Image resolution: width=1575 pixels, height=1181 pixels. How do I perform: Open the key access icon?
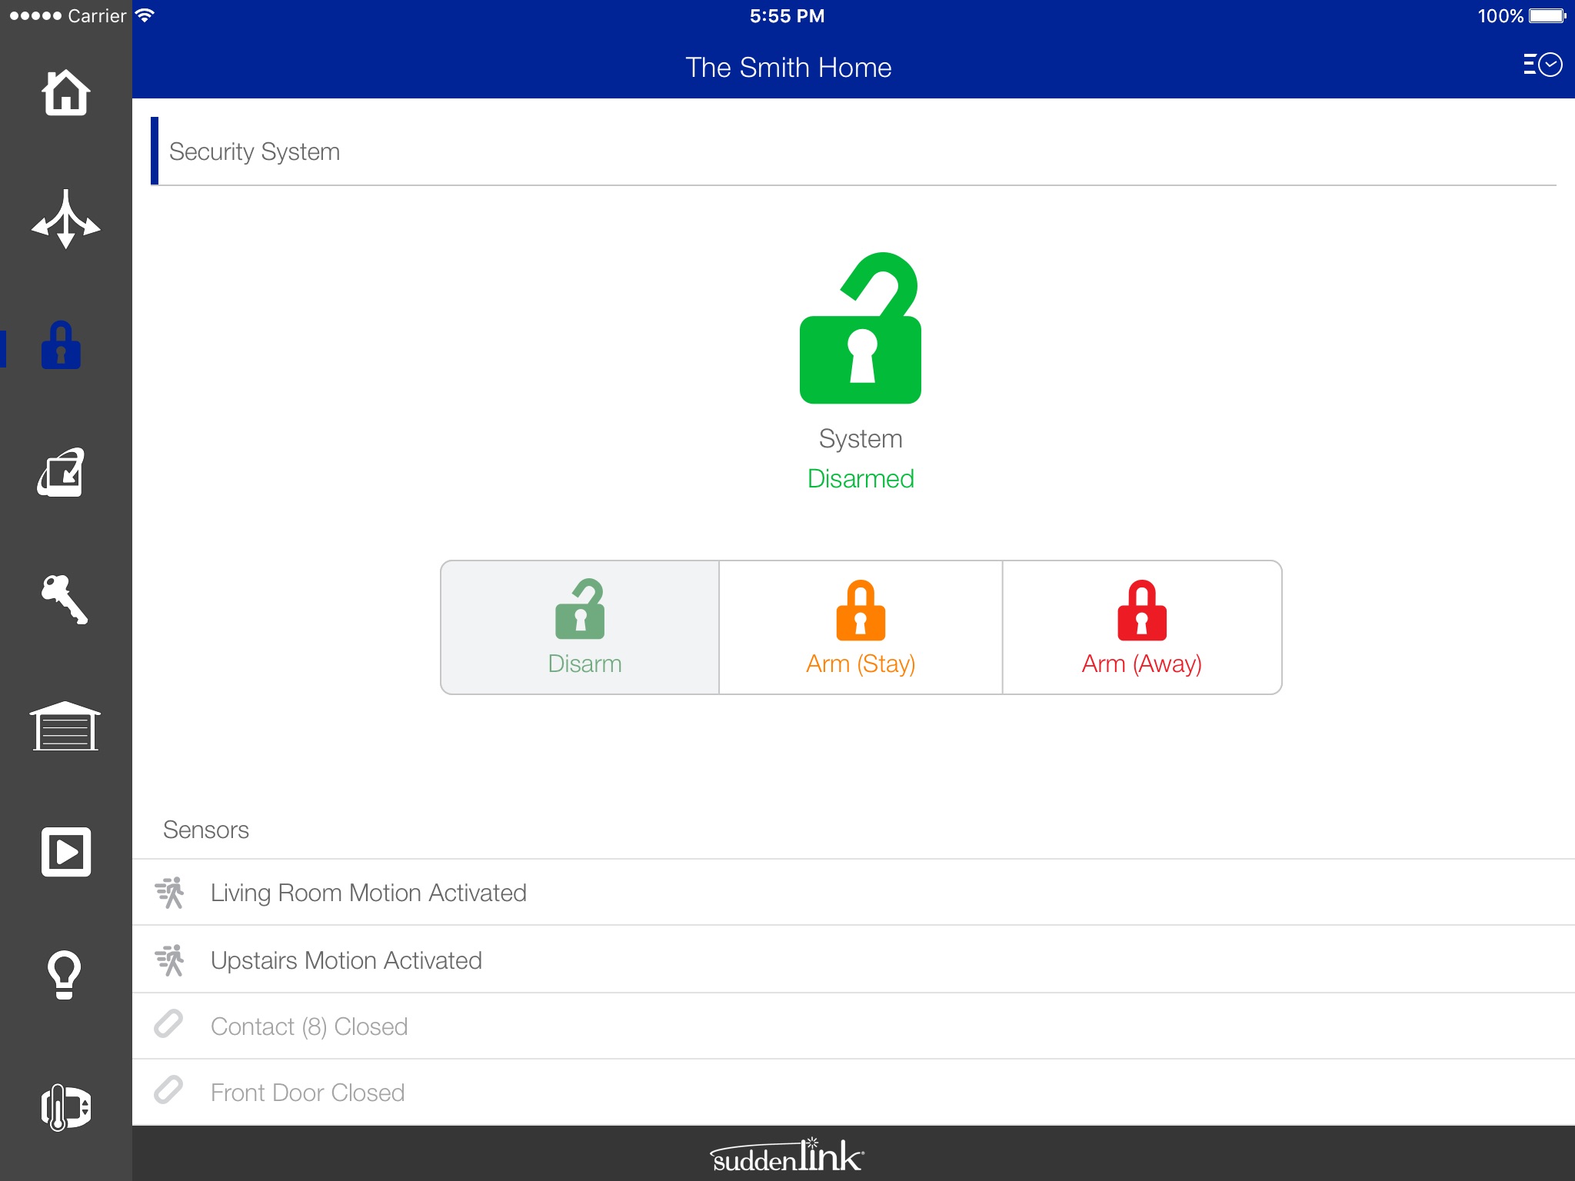[x=65, y=599]
